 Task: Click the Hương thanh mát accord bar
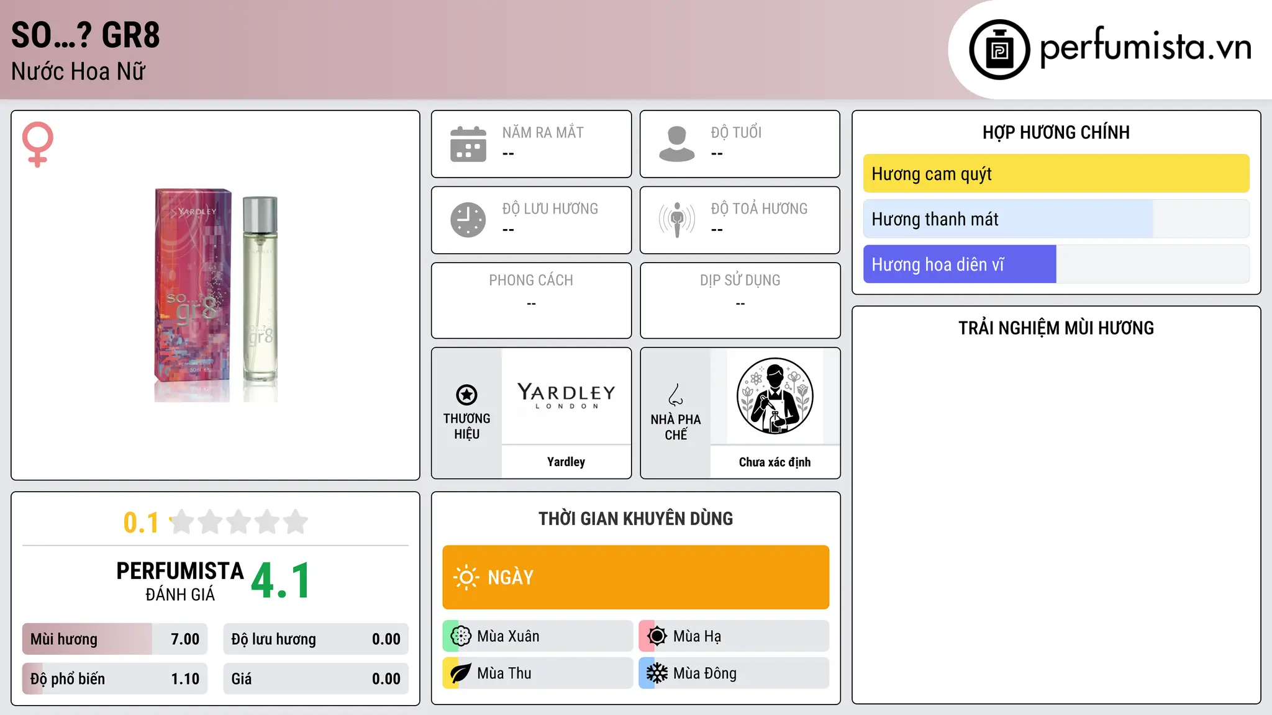pos(1056,219)
